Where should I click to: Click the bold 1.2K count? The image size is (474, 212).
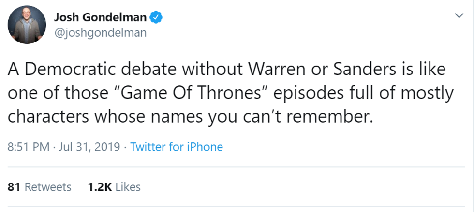click(x=99, y=186)
